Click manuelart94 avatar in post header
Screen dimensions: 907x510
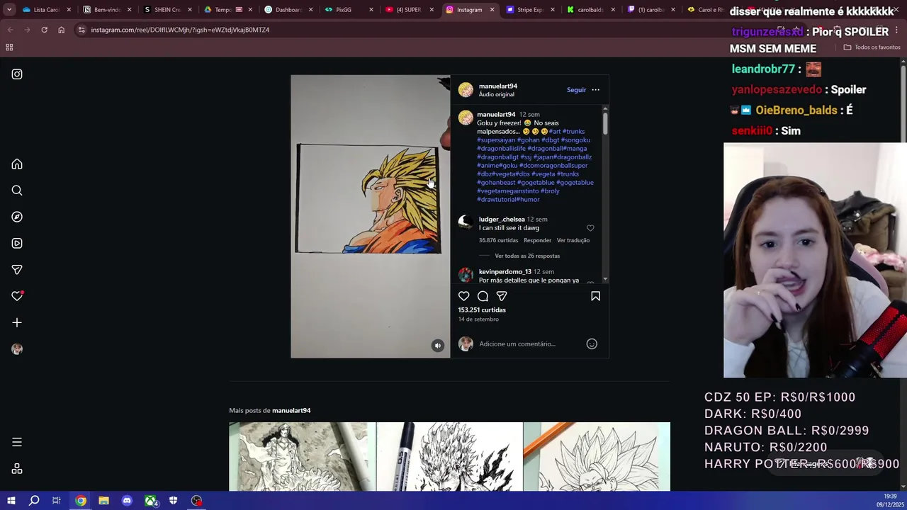click(x=466, y=89)
